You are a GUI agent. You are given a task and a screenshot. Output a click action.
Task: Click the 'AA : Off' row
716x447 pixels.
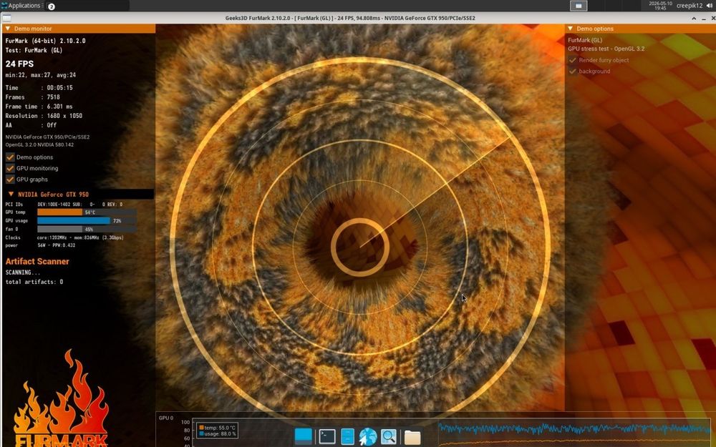(31, 125)
